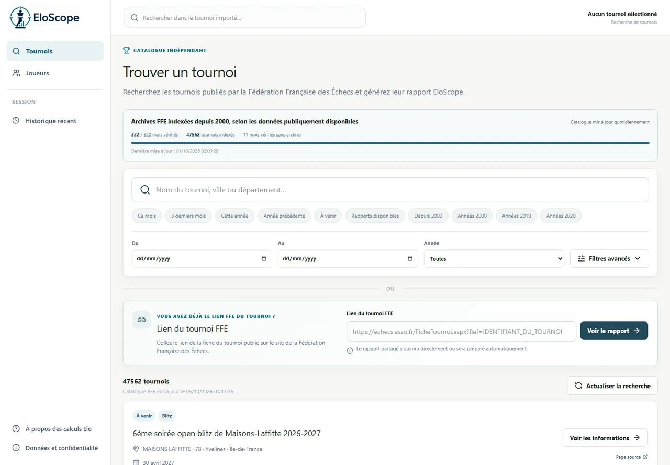The image size is (670, 465).
Task: Open the calendar picker in the Au field
Action: (410, 259)
